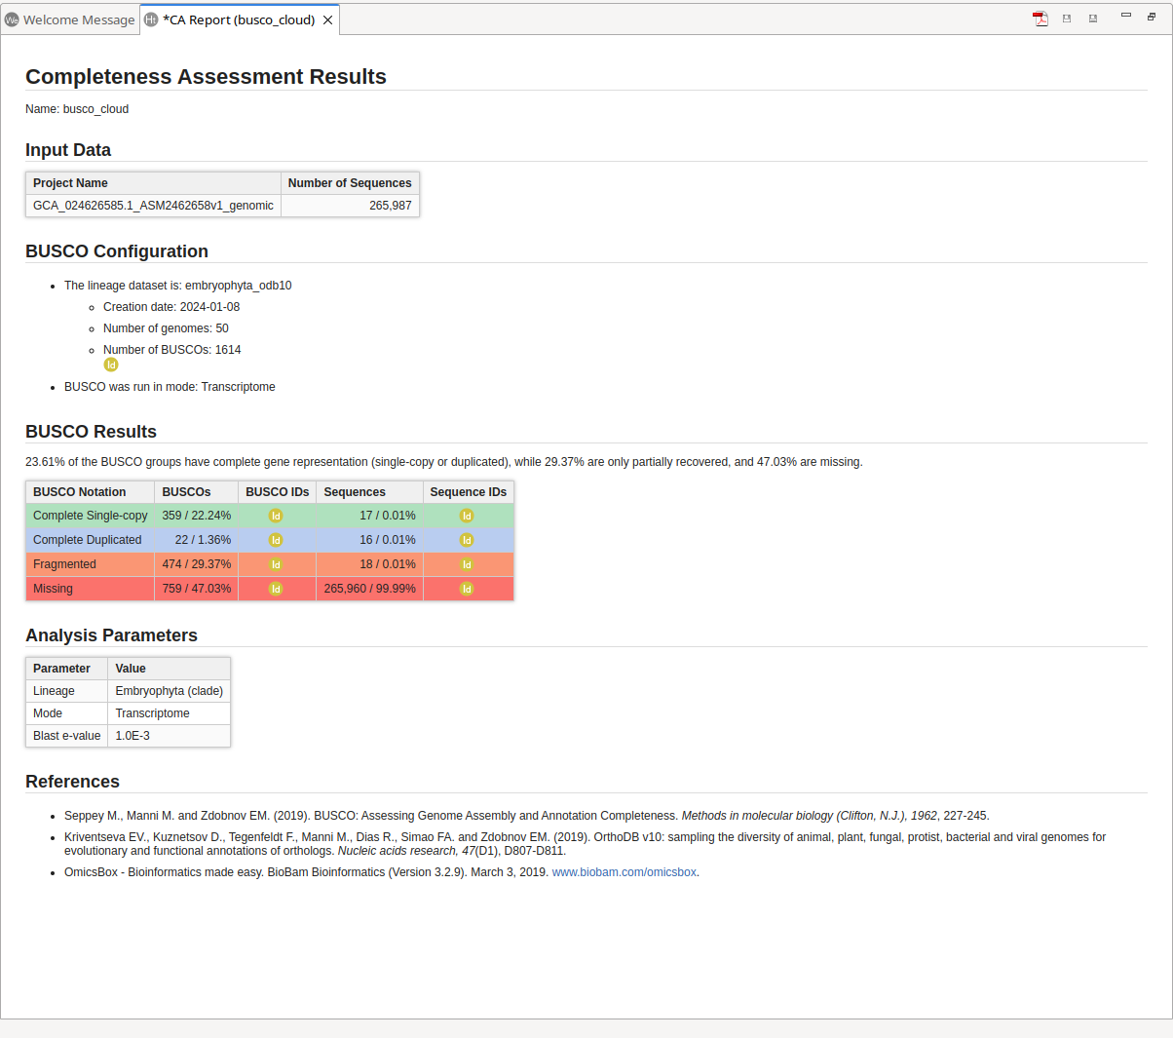Open Sequence IDs for Missing row

(x=467, y=589)
